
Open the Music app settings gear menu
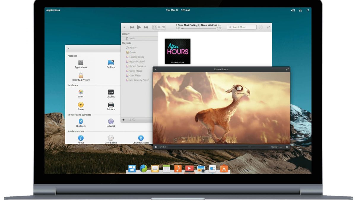point(260,27)
